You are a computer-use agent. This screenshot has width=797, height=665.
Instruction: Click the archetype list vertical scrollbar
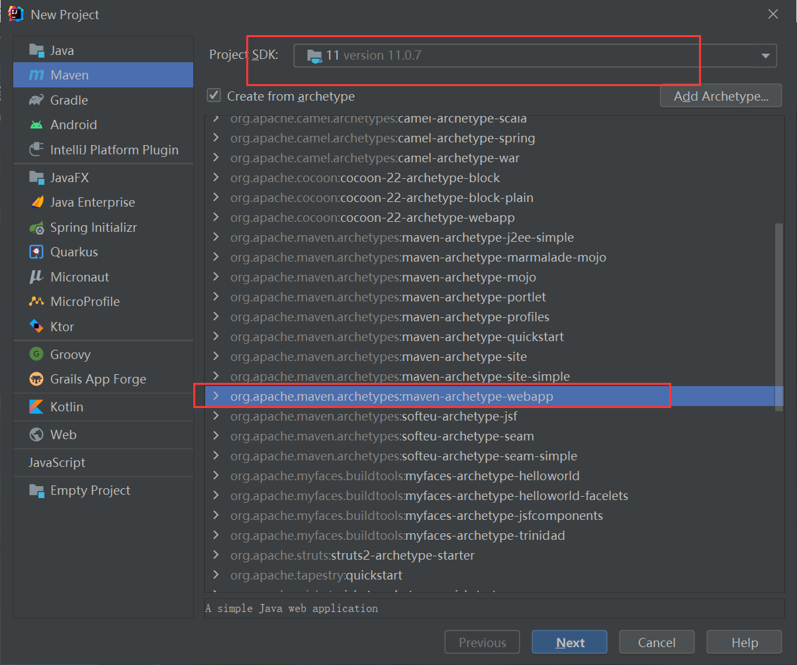pyautogui.click(x=779, y=317)
